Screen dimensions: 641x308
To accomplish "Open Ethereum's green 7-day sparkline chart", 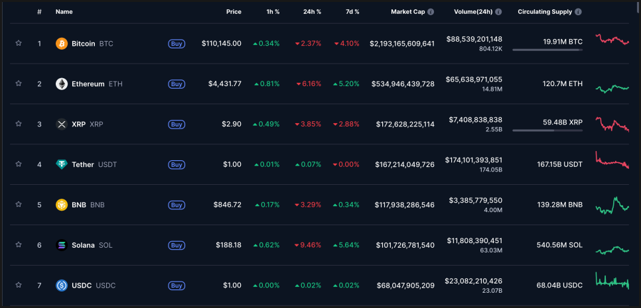I will 612,88.
